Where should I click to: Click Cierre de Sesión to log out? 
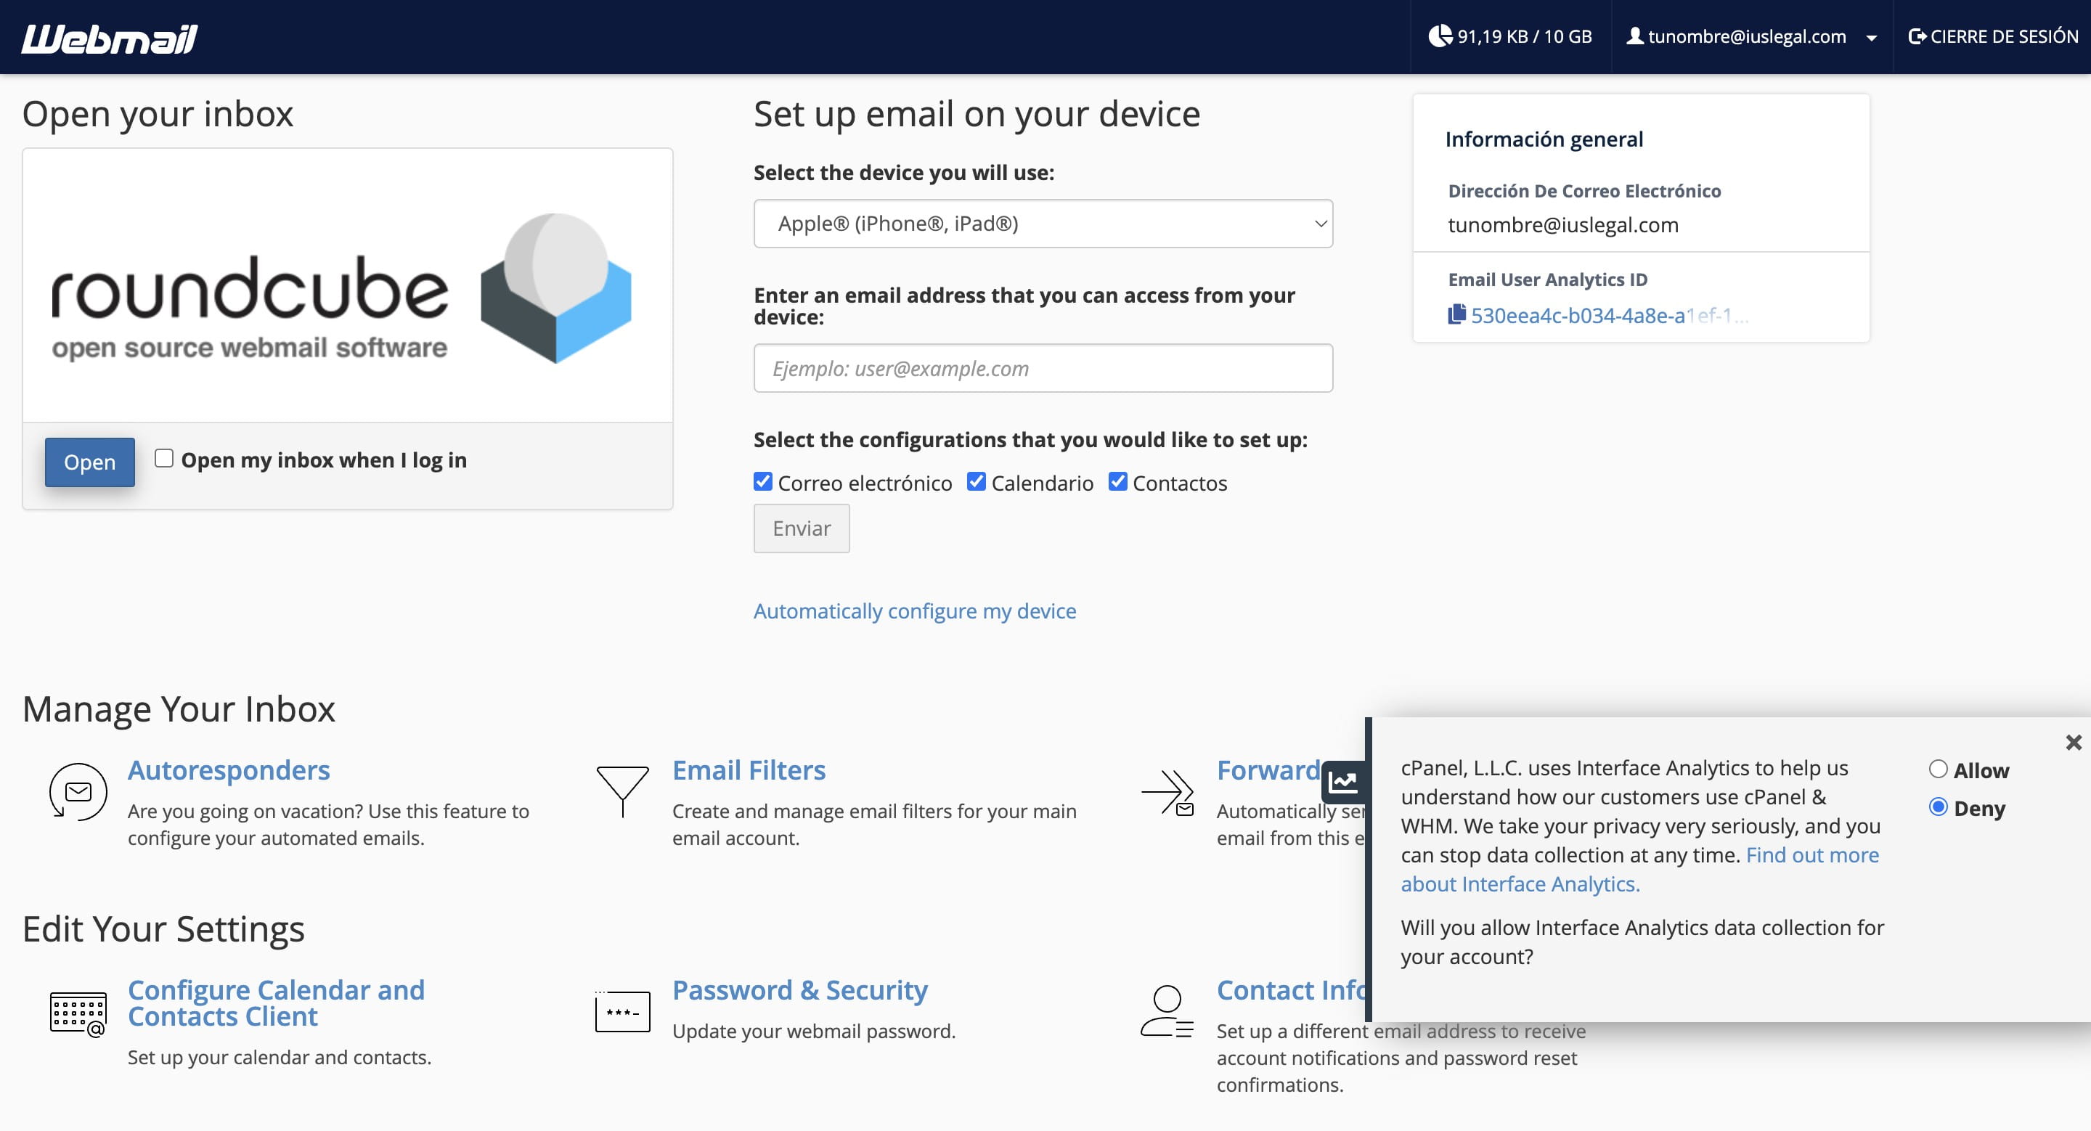pos(1993,37)
